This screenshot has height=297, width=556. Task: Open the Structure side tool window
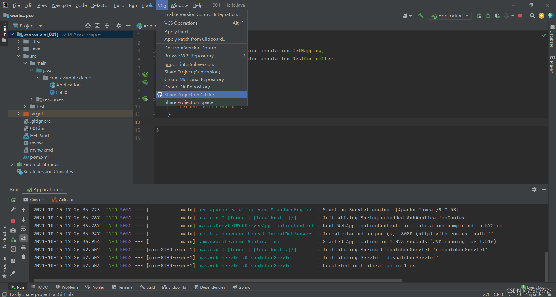click(x=4, y=237)
